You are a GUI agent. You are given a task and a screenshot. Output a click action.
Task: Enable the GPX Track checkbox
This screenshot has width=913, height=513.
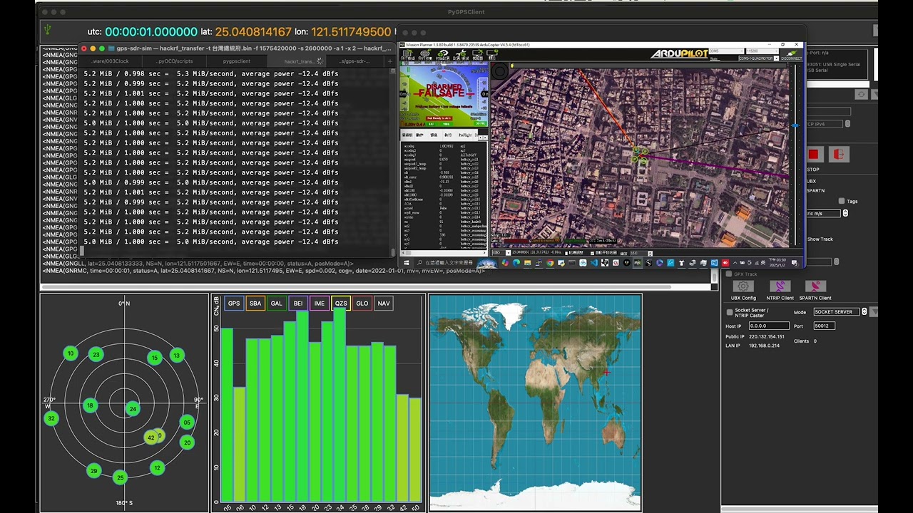click(x=728, y=274)
